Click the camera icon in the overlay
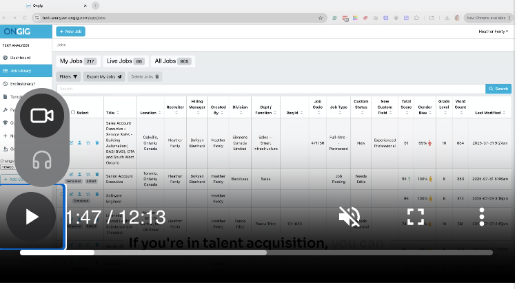Viewport: 517px width, 289px height. (x=42, y=116)
